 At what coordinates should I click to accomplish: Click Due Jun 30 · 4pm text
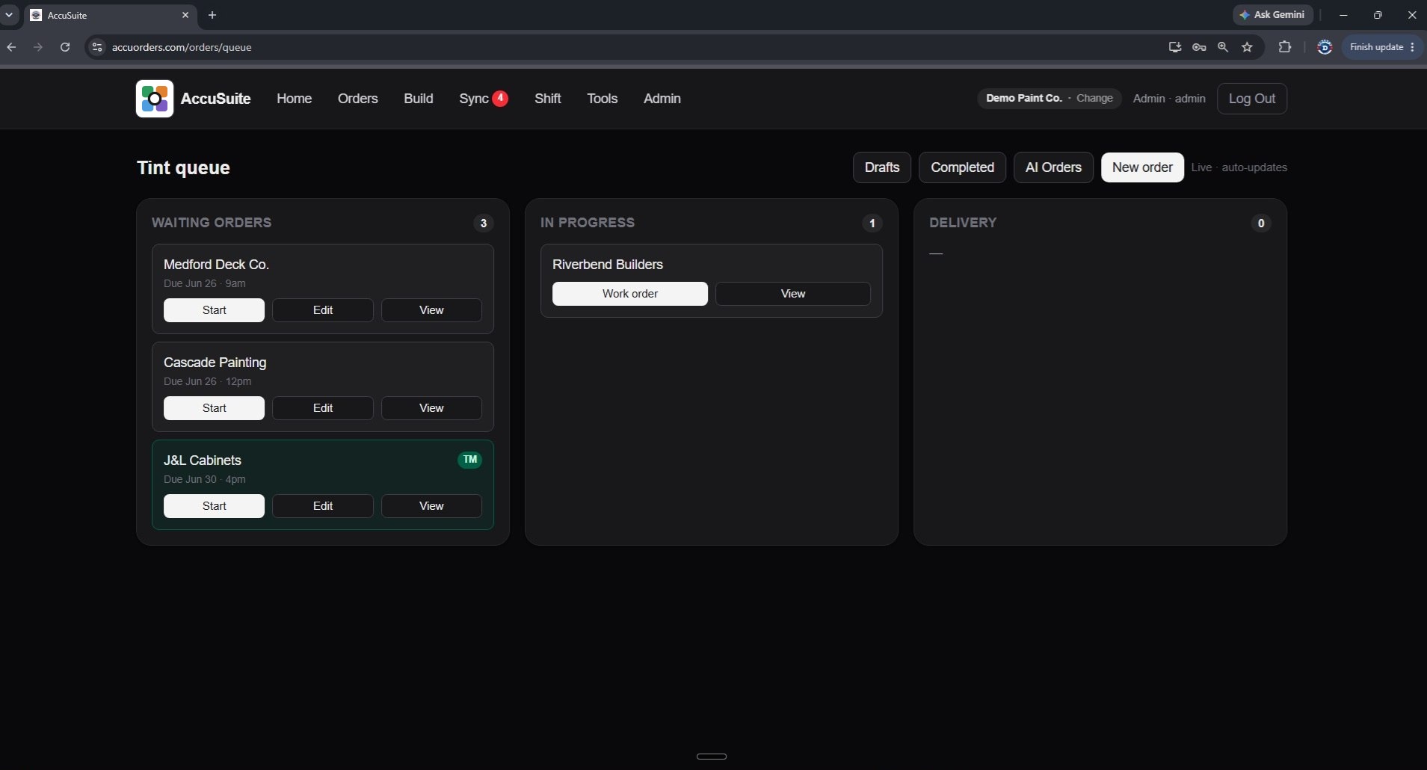204,479
